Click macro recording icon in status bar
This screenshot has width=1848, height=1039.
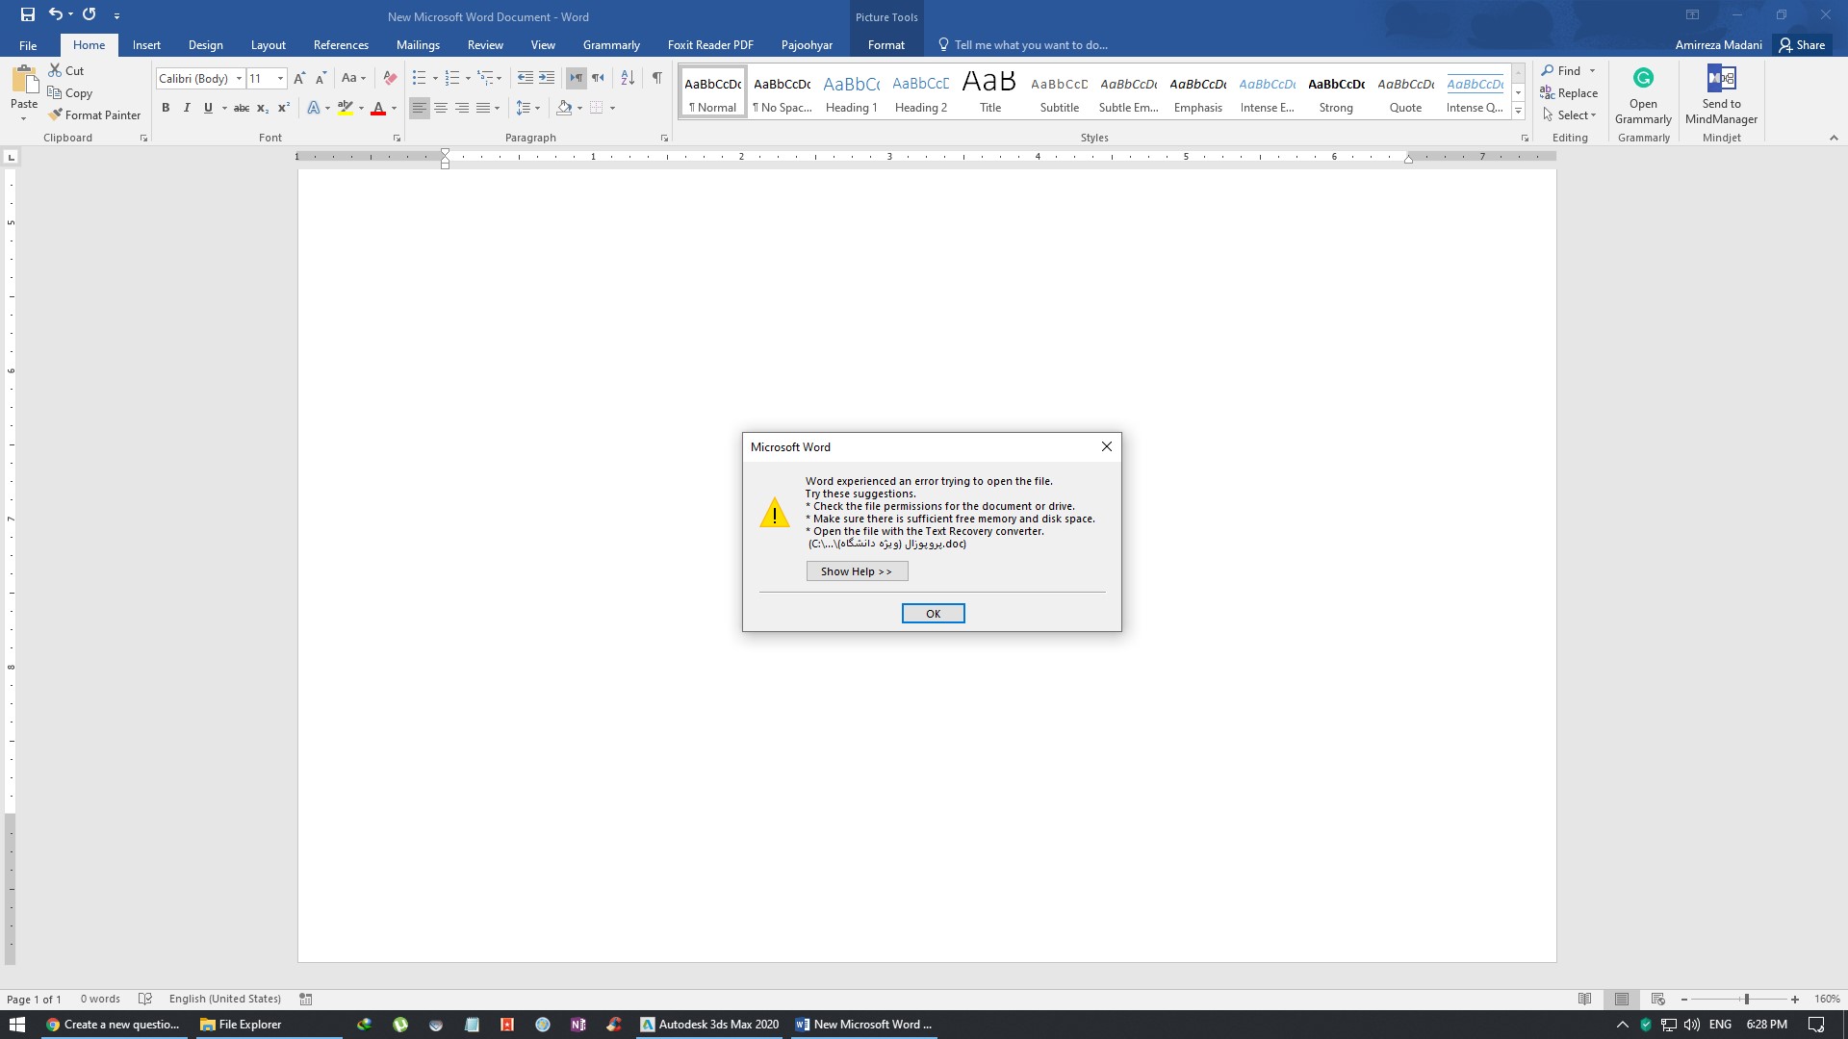coord(305,999)
